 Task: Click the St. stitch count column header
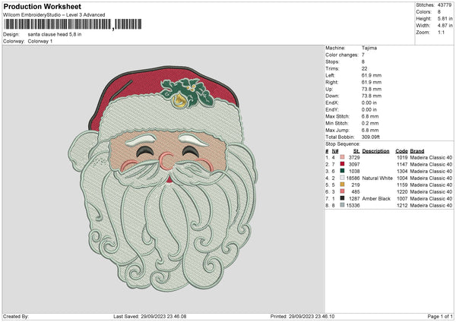pyautogui.click(x=356, y=150)
